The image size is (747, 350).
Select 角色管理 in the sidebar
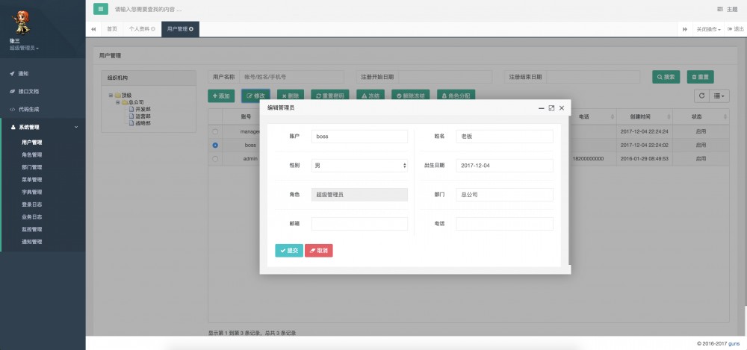[32, 154]
